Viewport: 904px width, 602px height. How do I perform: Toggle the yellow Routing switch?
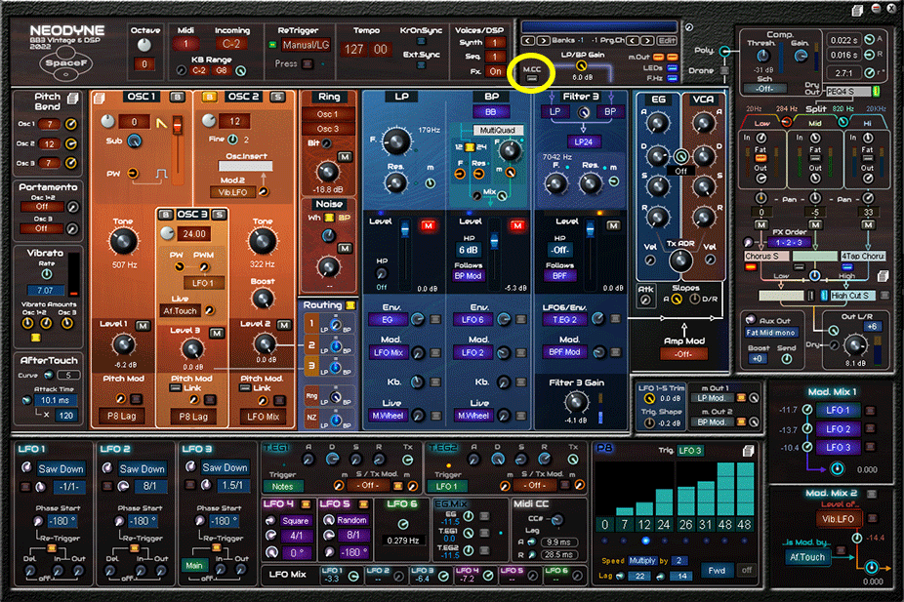[x=349, y=305]
